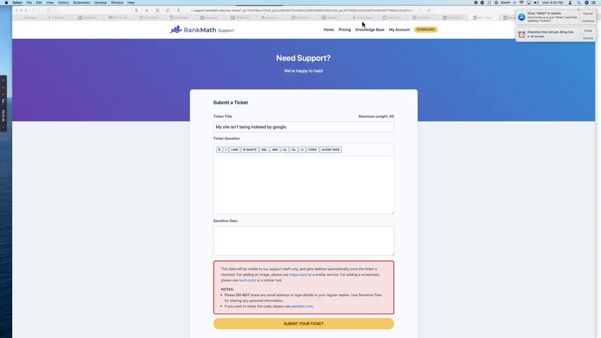601x338 pixels.
Task: Click the OL list tag button
Action: click(294, 150)
